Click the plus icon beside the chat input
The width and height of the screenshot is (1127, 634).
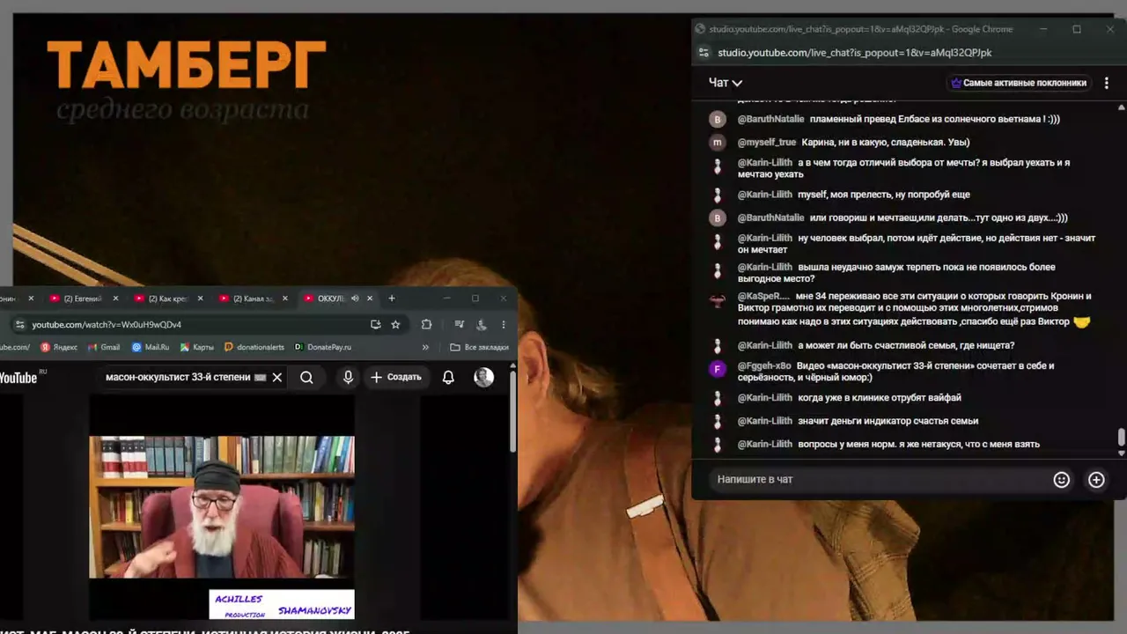click(1096, 480)
